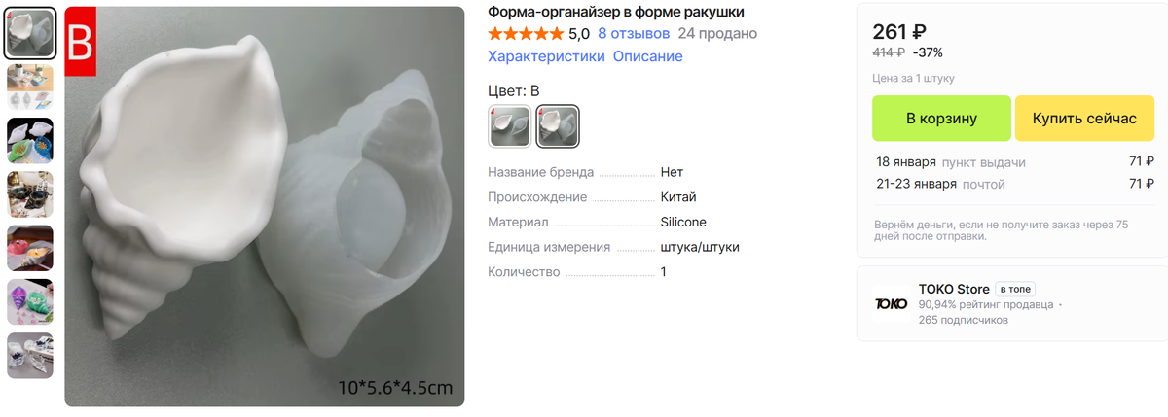Jump to Описание section

pos(647,56)
